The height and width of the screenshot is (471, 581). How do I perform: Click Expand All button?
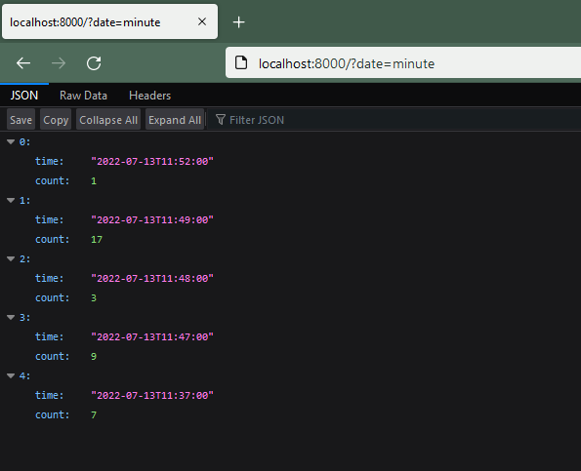(x=175, y=120)
